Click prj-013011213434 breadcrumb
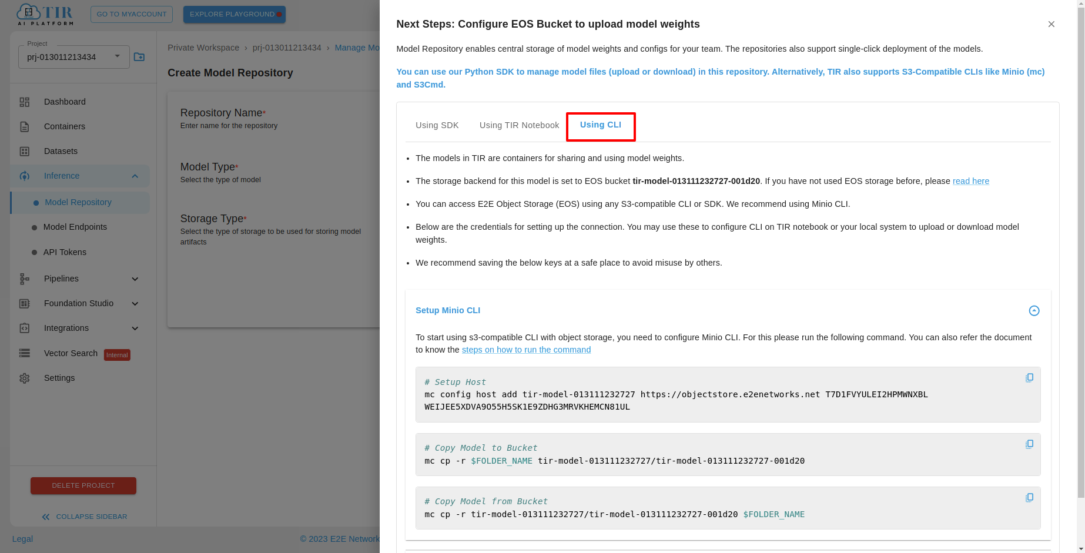Image resolution: width=1085 pixels, height=553 pixels. [x=287, y=48]
